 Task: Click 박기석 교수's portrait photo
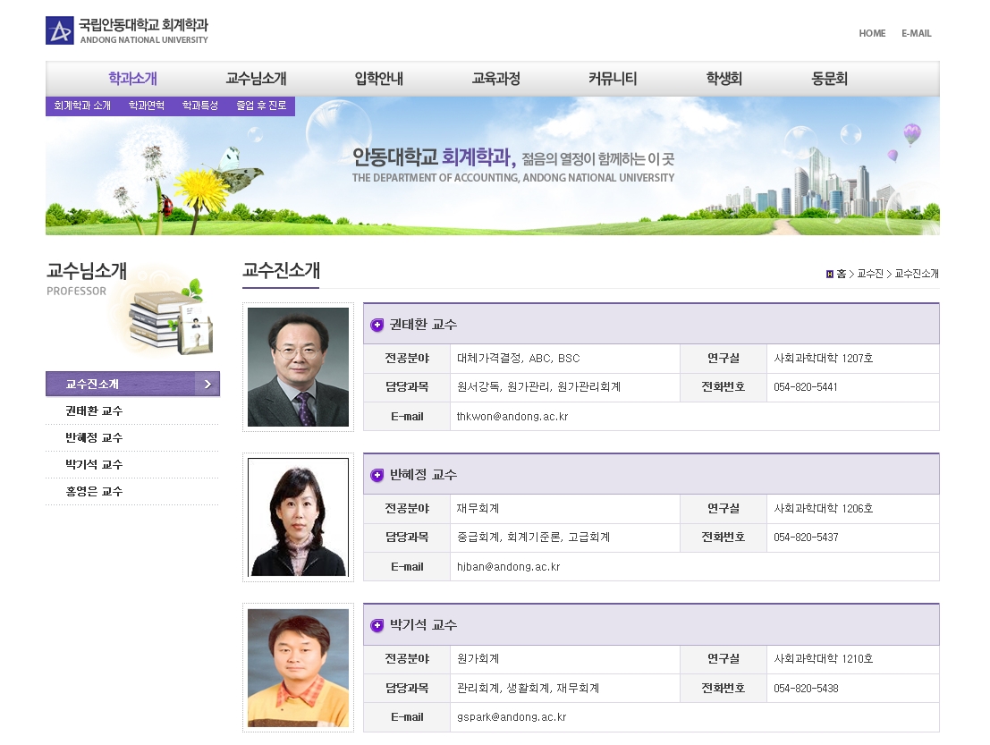(x=298, y=667)
